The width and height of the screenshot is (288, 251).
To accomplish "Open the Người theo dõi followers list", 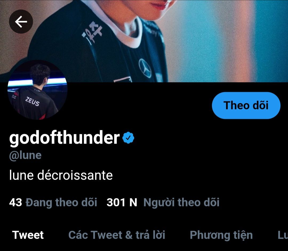I will click(x=163, y=203).
